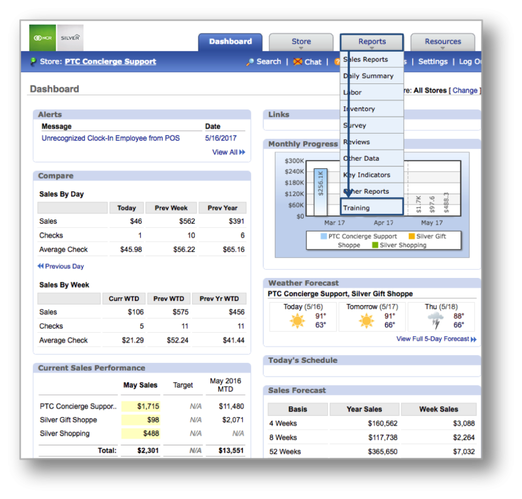Select Reviews from Reports menu
Screen dimensions: 522x499
pyautogui.click(x=372, y=142)
